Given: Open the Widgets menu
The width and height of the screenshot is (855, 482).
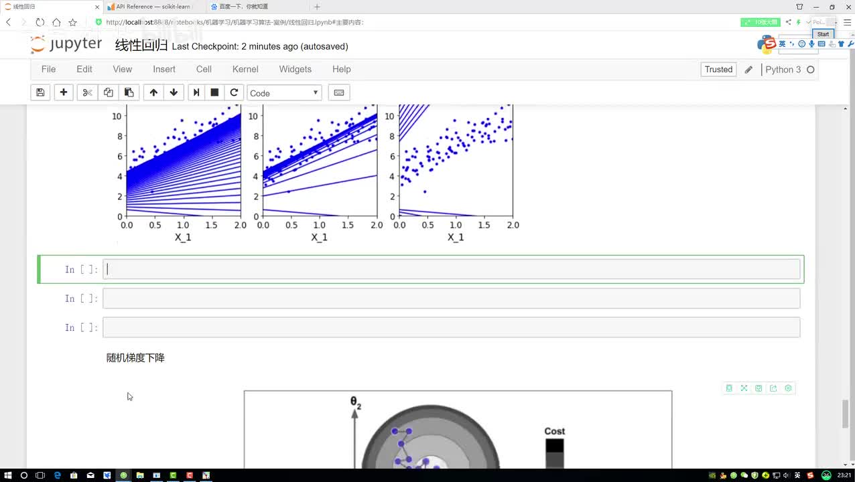Looking at the screenshot, I should (x=295, y=69).
